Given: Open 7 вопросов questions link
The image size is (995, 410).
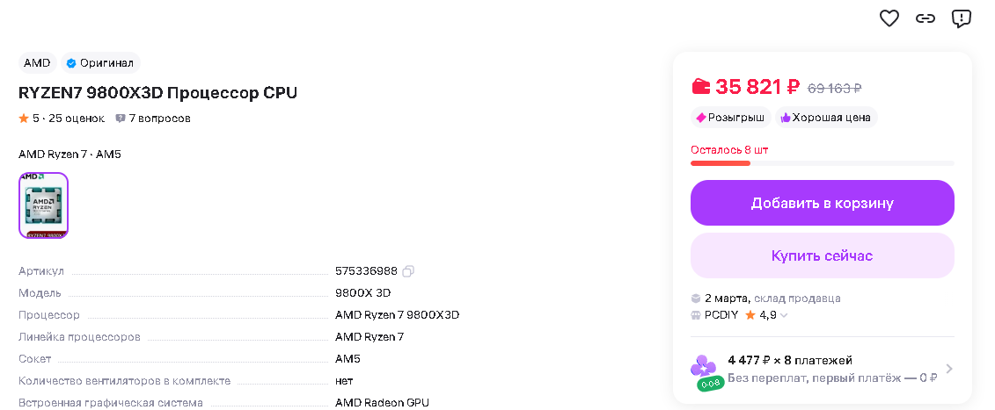Looking at the screenshot, I should coord(159,119).
